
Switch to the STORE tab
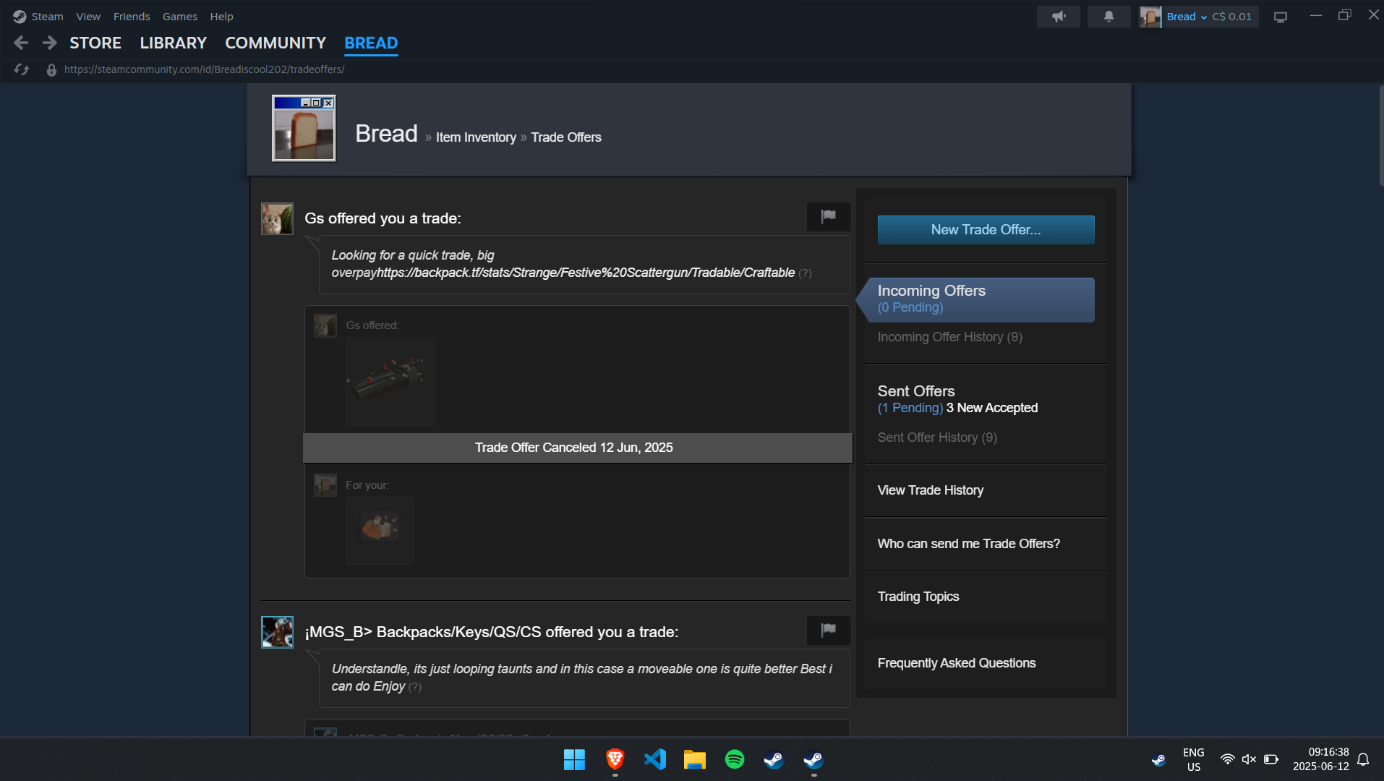[x=95, y=43]
